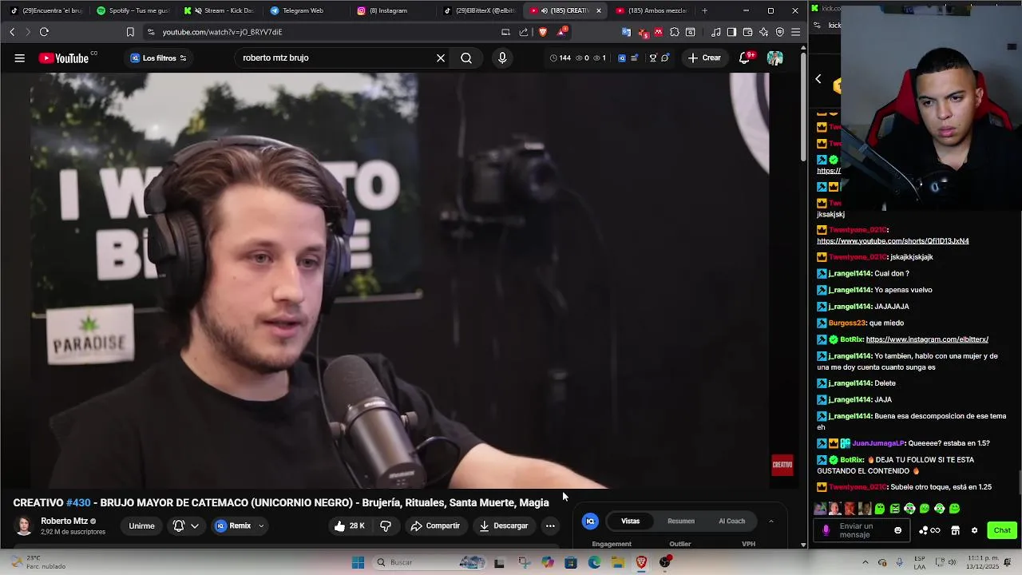1022x575 pixels.
Task: Open a new browser tab
Action: click(704, 10)
